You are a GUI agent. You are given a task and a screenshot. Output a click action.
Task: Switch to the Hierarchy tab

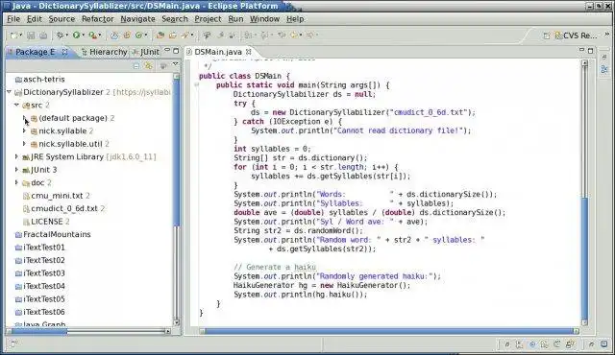click(x=105, y=52)
